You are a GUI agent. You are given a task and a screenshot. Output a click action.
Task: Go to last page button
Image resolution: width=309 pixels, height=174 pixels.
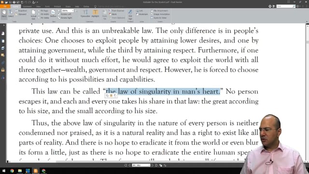click(156, 165)
